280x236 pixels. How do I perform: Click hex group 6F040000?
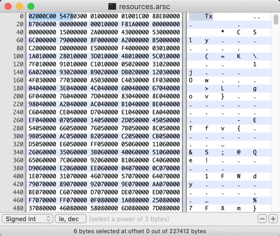tap(42, 96)
